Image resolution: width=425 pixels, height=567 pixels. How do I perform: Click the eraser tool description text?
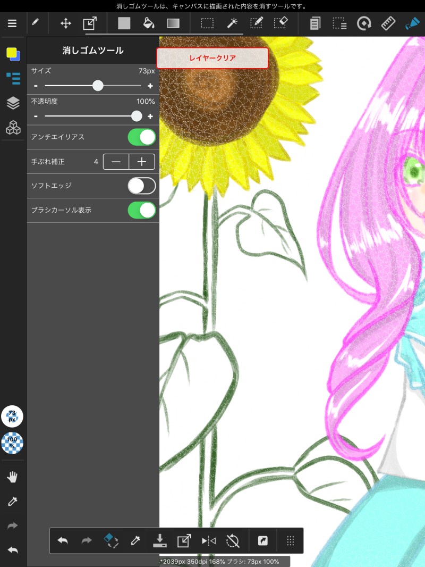[x=211, y=6]
